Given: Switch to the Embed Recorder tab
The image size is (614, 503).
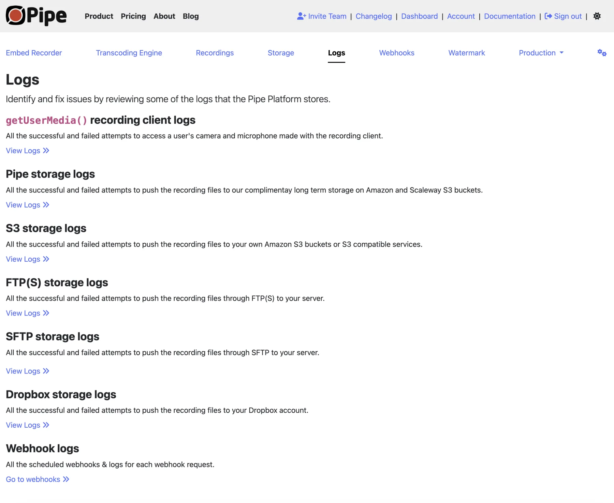Looking at the screenshot, I should (x=34, y=53).
